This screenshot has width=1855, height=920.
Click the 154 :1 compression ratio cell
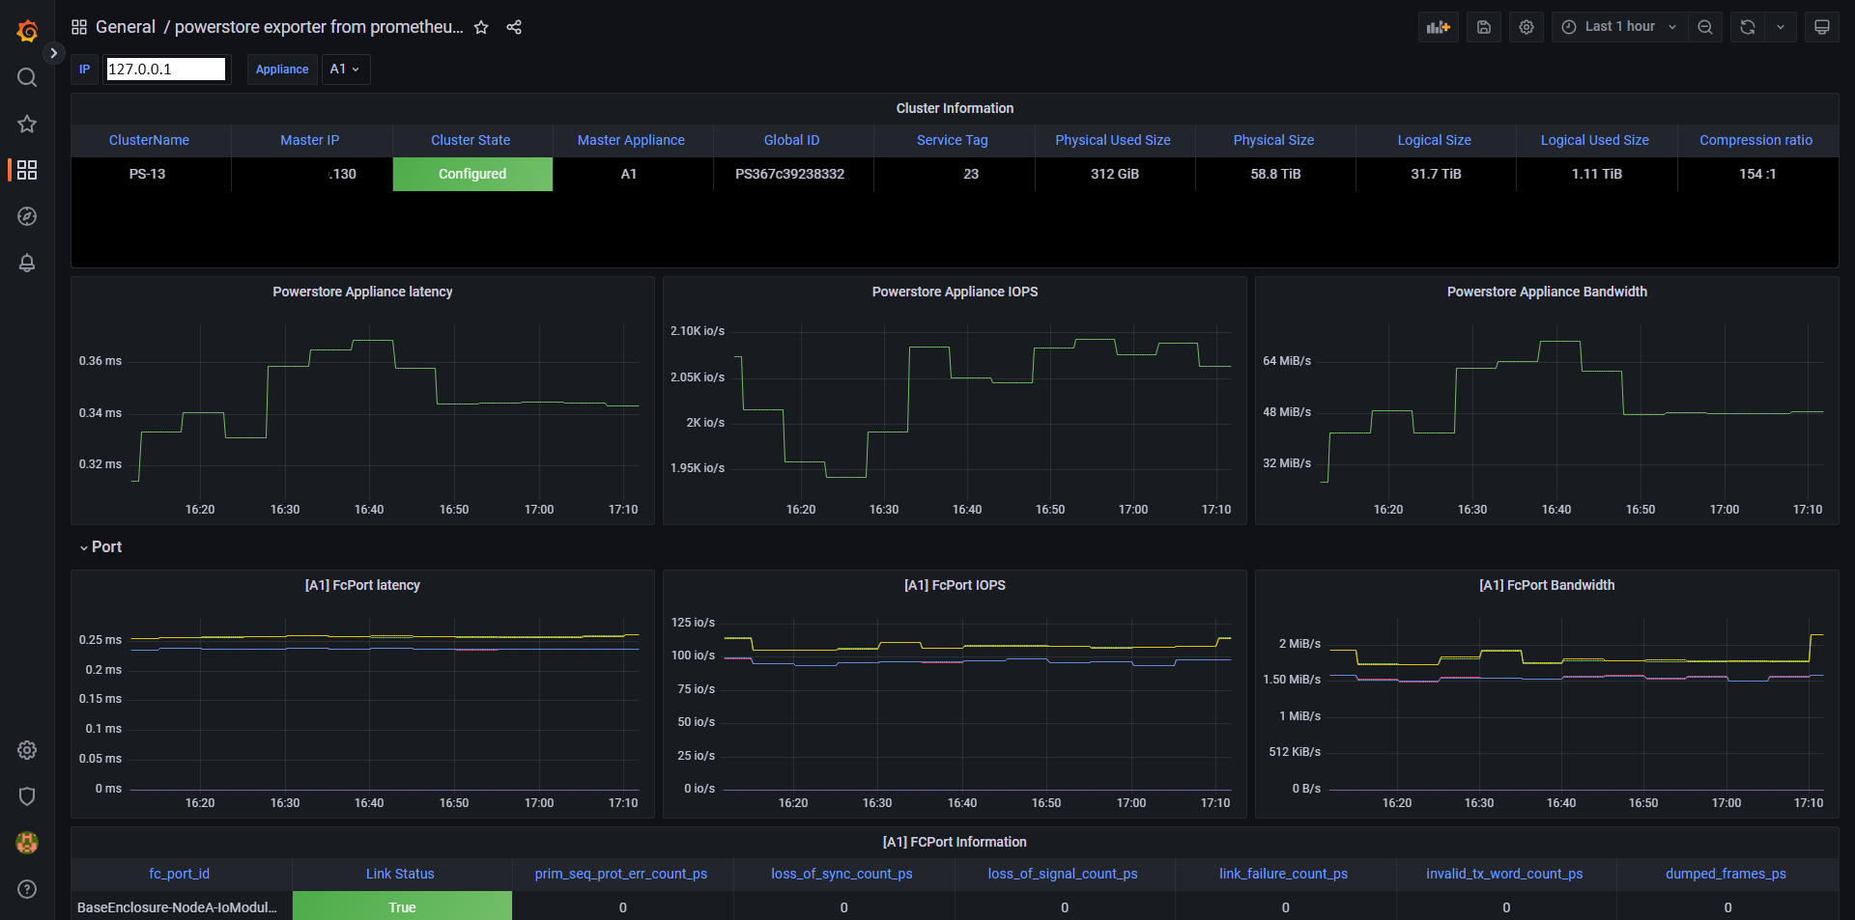coord(1757,174)
